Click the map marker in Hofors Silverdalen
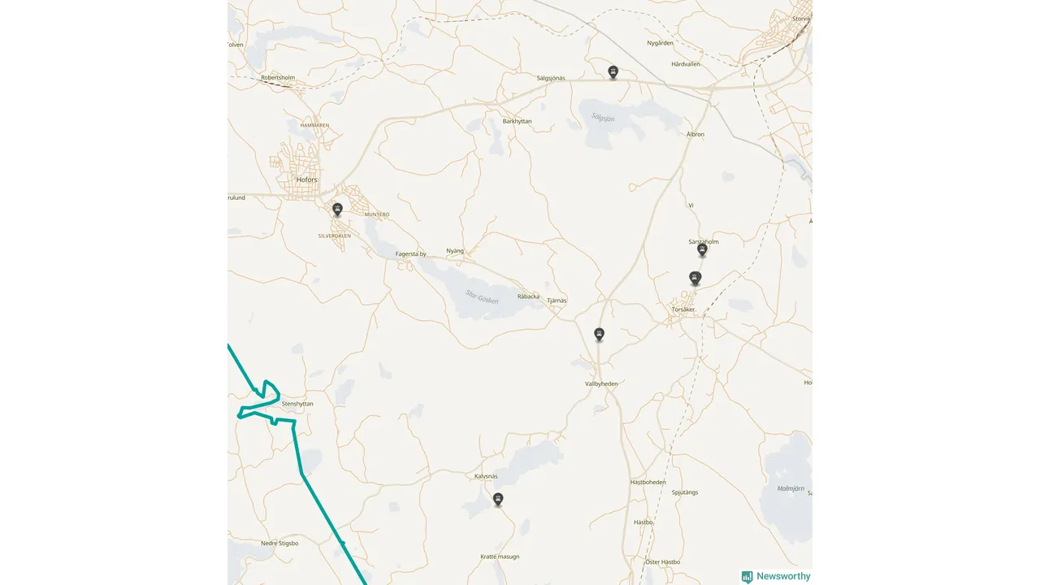 [337, 210]
